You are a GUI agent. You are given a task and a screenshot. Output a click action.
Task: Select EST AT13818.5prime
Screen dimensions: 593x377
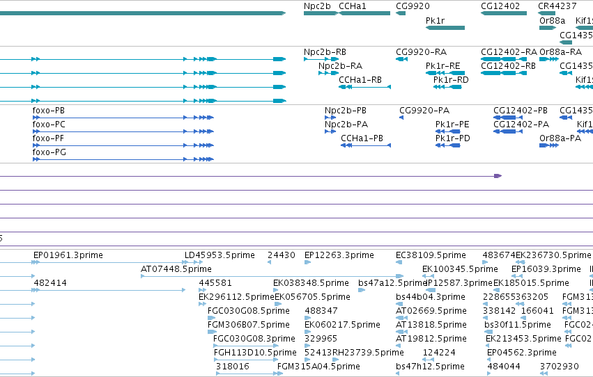point(431,326)
